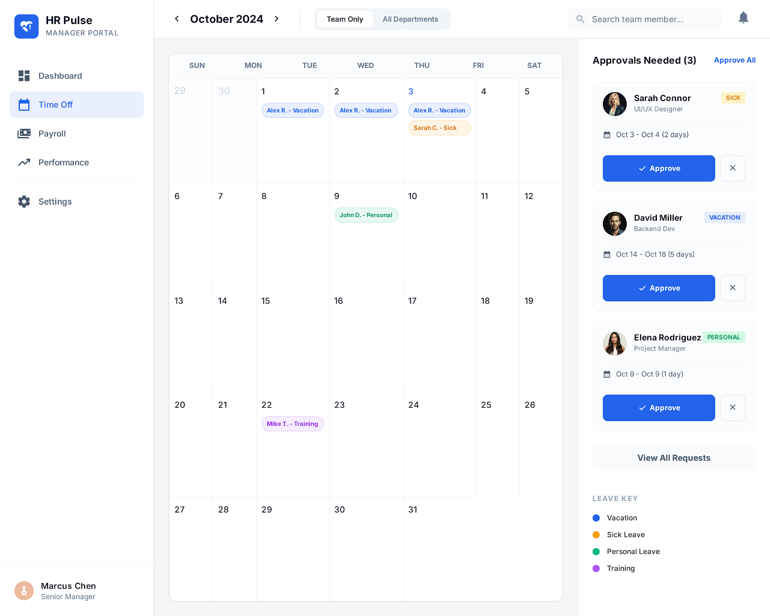This screenshot has width=770, height=616.
Task: Open Dashboard from sidebar
Action: 77,76
